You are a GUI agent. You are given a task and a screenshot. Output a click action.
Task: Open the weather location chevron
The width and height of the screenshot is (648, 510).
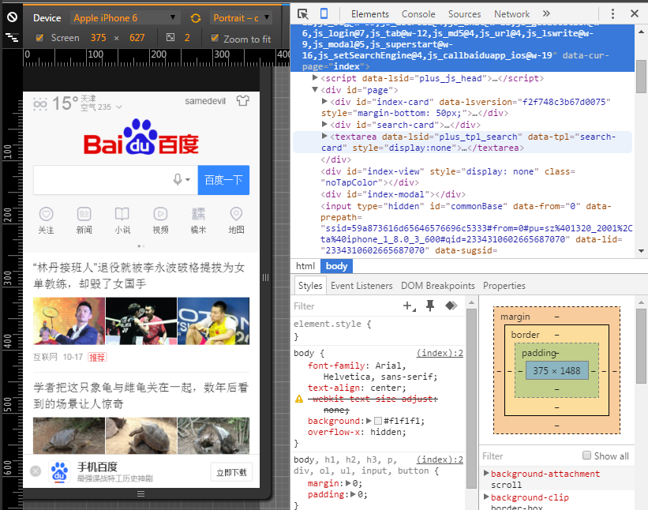point(119,107)
